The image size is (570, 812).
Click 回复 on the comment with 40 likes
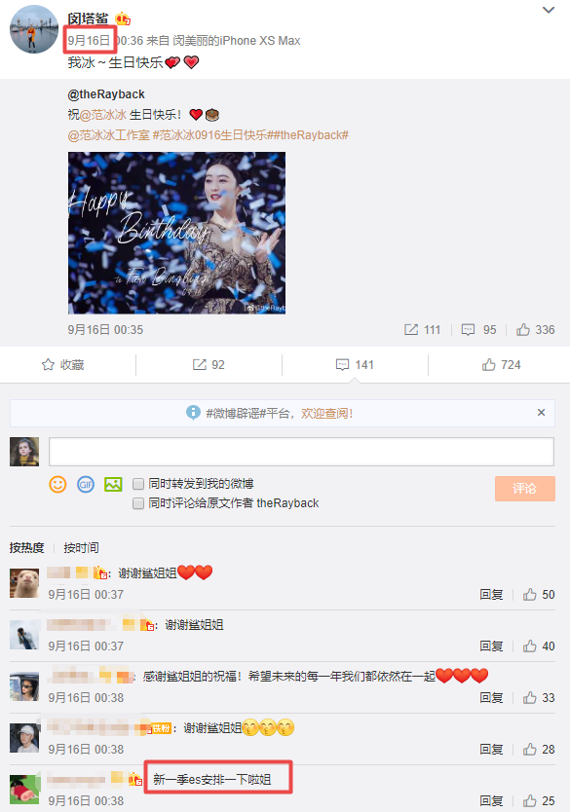coord(491,646)
